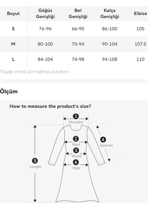Click the 94-108 hip width cell
Viewport: 148px width, 209px height.
pyautogui.click(x=110, y=59)
